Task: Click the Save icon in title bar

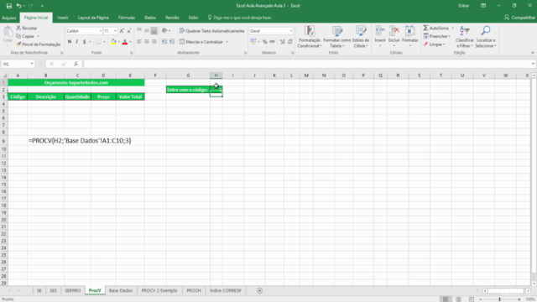Action: coord(9,6)
